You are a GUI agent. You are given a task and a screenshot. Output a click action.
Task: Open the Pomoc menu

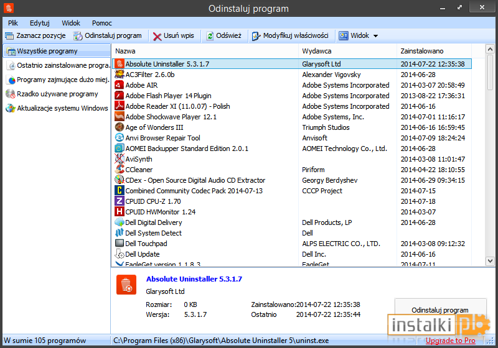[102, 23]
